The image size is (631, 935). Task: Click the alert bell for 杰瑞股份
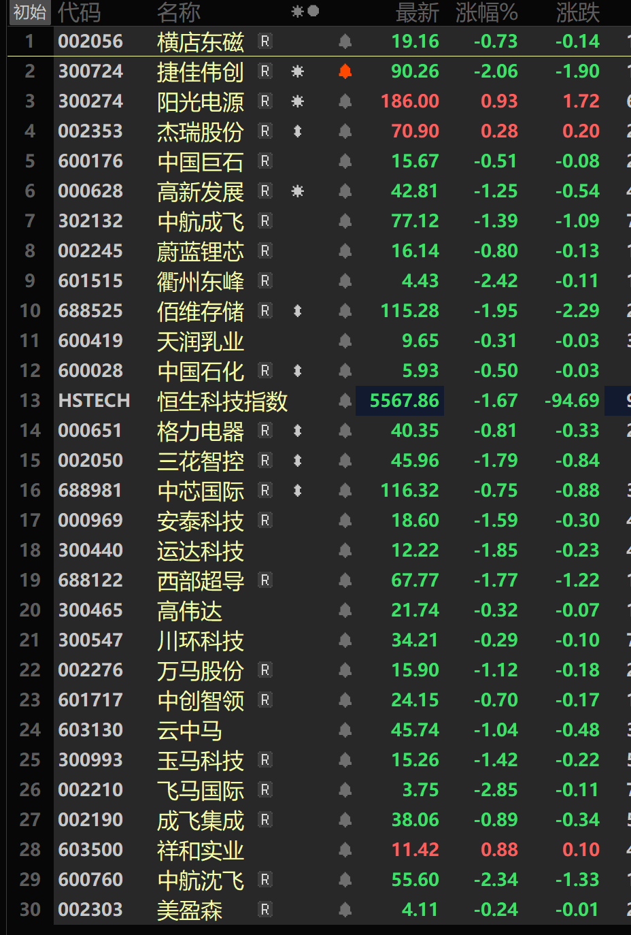[x=345, y=131]
